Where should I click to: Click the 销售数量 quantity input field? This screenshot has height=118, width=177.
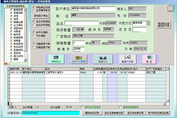coord(78,43)
